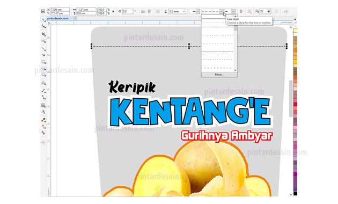
Task: Click the middle handle of dashed line
Action: (189, 46)
